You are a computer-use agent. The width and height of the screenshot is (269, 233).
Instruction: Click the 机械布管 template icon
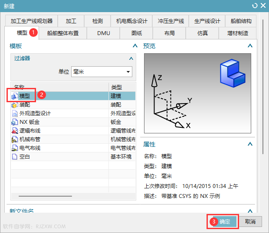click(15, 139)
